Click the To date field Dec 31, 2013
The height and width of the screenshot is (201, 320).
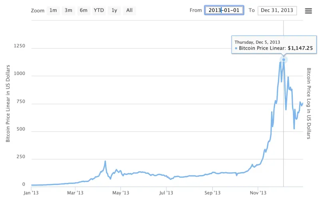[277, 10]
